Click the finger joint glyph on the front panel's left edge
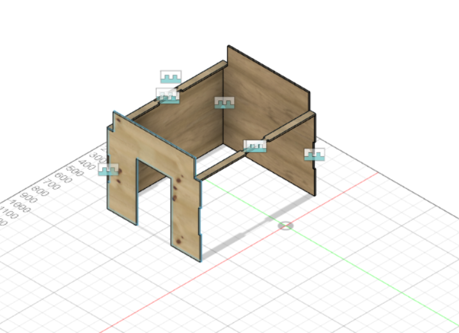 108,170
